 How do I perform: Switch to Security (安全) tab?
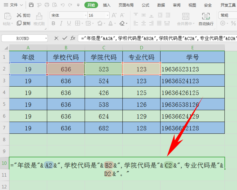coord(208,5)
